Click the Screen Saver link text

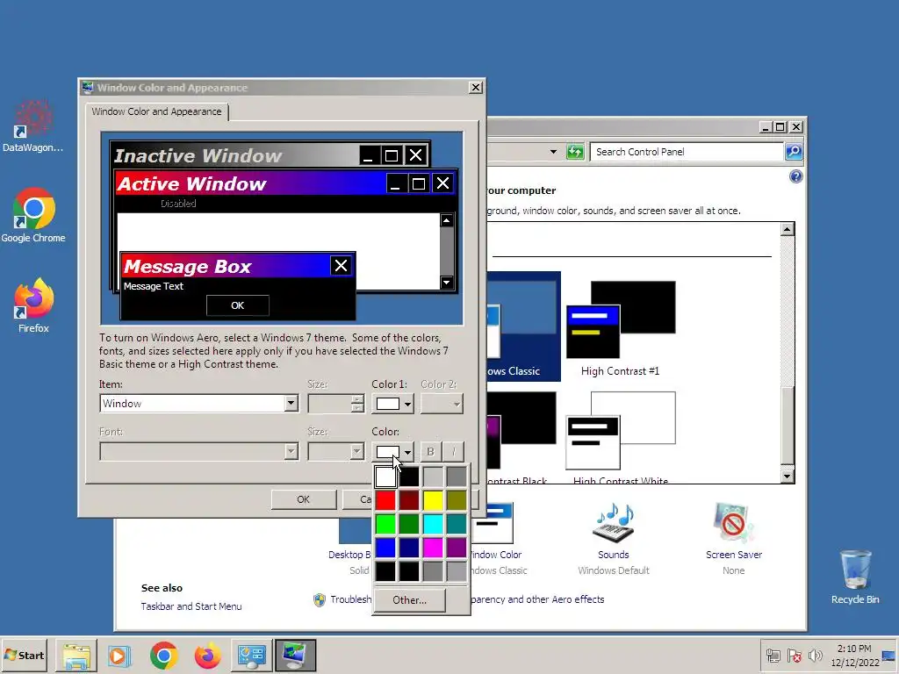point(734,555)
